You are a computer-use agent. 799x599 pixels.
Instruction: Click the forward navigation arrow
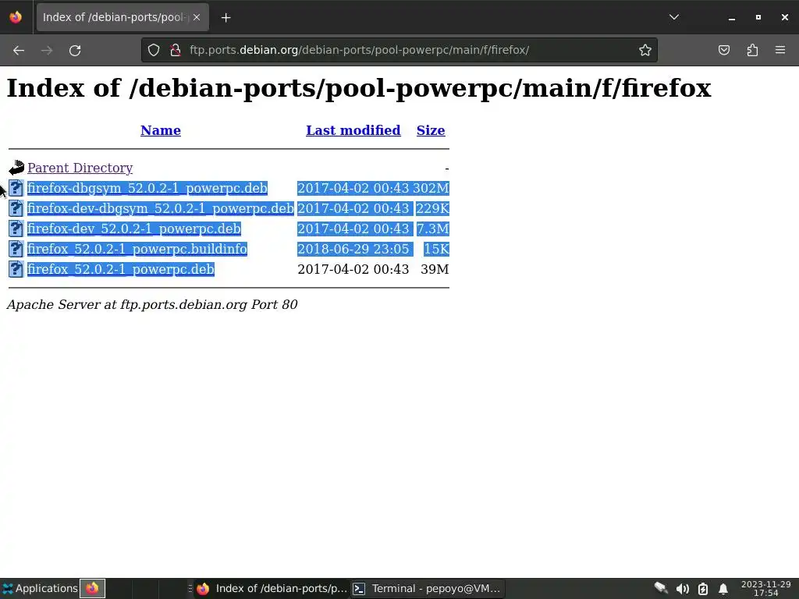coord(47,50)
